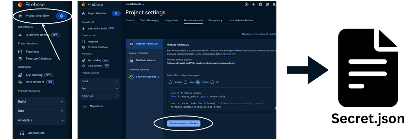The image size is (420, 140).
Task: Click the key icon beside Firebase Admin SDK
Action: (131, 44)
